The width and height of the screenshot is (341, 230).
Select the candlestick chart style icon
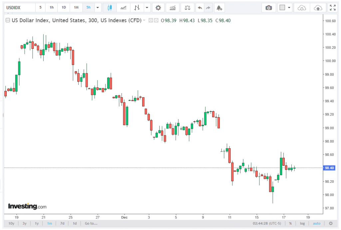tap(110, 7)
